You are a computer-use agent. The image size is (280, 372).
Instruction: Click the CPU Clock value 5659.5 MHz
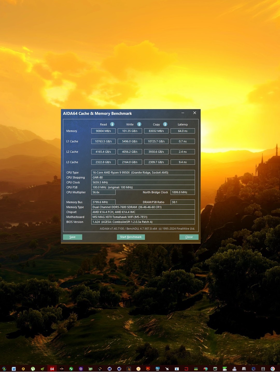tap(143, 182)
